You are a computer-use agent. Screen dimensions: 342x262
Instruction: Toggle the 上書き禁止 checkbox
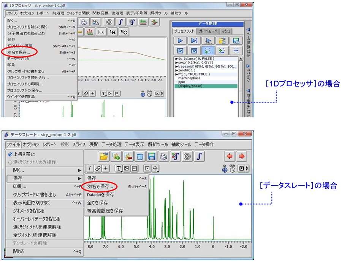pos(10,154)
